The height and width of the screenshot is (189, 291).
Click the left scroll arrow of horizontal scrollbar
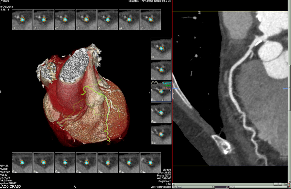click(174, 183)
